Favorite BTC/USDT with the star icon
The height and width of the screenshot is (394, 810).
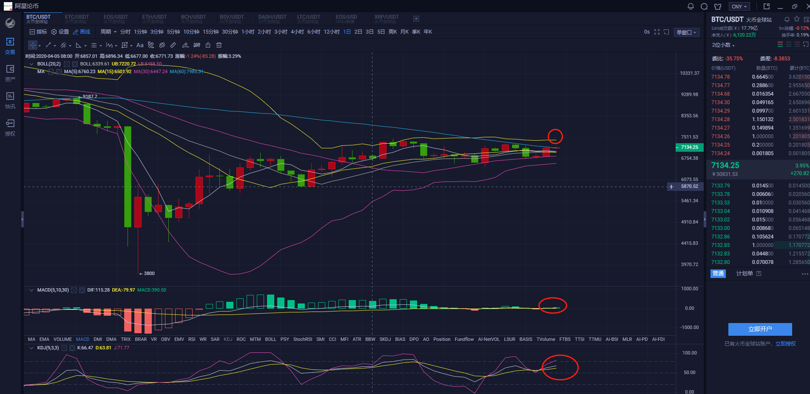797,19
